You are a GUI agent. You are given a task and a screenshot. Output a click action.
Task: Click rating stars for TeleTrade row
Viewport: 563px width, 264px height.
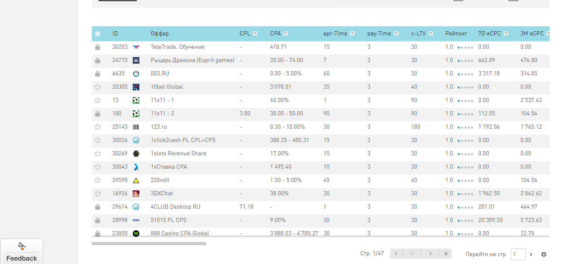pyautogui.click(x=465, y=47)
